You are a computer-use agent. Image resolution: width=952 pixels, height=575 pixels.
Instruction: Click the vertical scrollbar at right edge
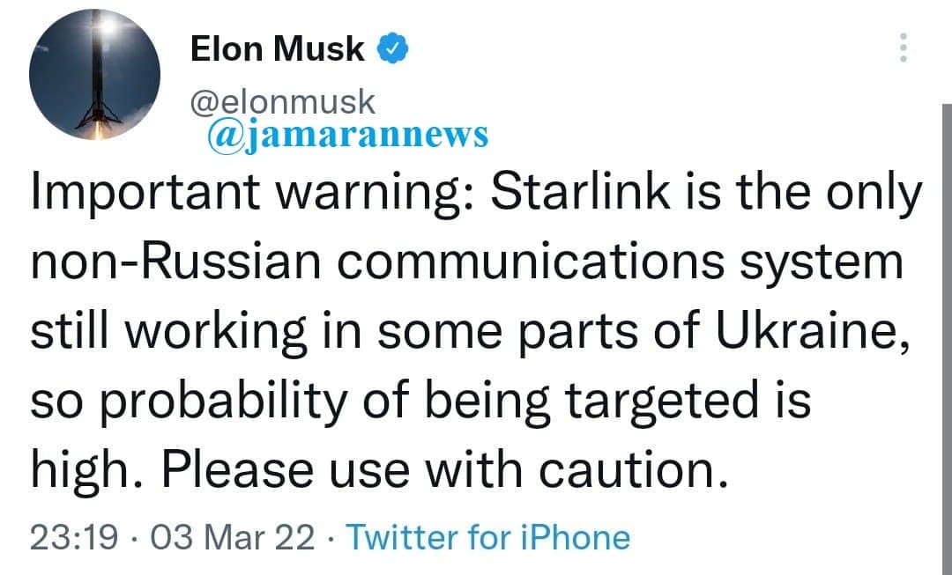pos(947,338)
